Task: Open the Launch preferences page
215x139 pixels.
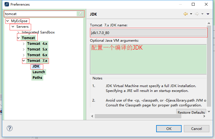Action: pos(39,72)
